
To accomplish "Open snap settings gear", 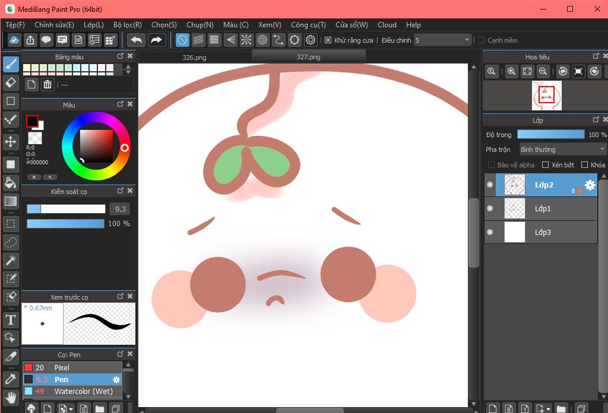I will 311,40.
